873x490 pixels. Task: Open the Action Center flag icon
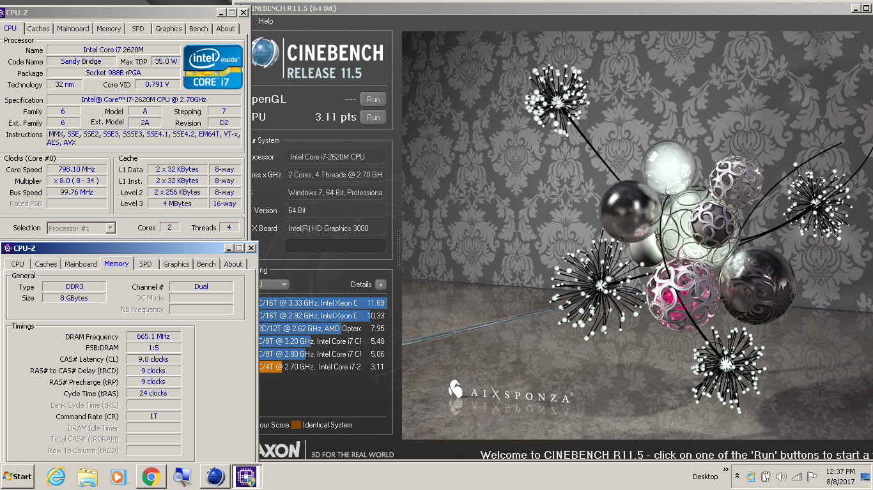pyautogui.click(x=812, y=477)
